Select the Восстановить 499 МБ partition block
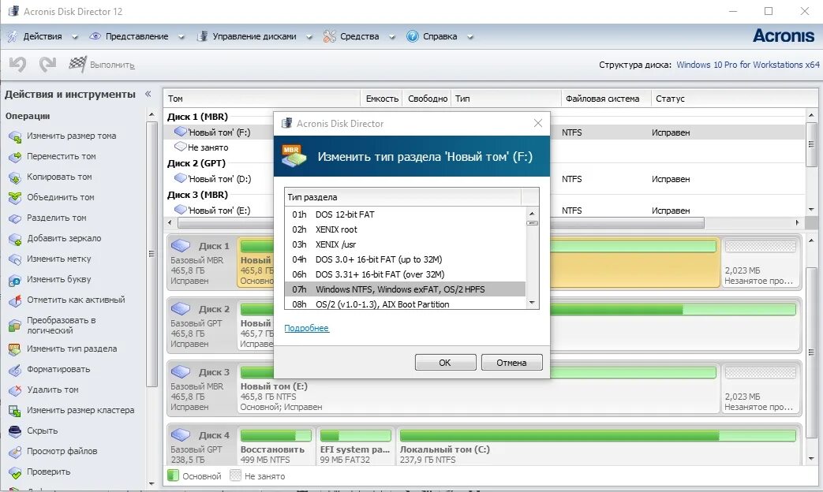This screenshot has width=823, height=492. [275, 446]
